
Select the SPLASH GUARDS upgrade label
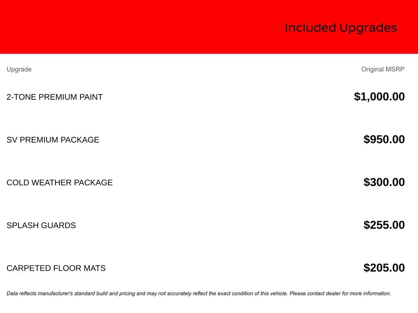(41, 225)
